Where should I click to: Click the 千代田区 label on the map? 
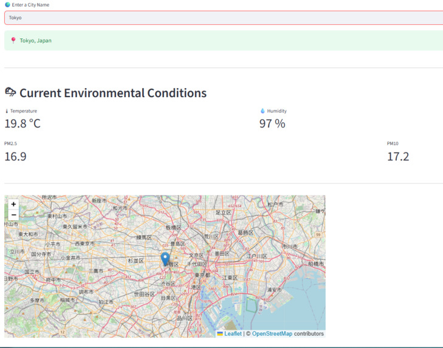197,264
